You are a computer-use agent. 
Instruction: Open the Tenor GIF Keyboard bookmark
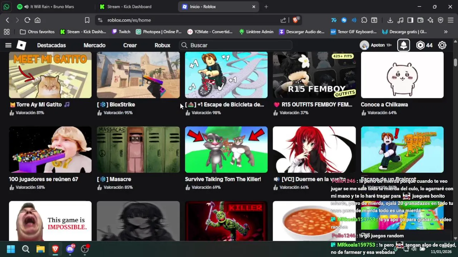pyautogui.click(x=354, y=32)
